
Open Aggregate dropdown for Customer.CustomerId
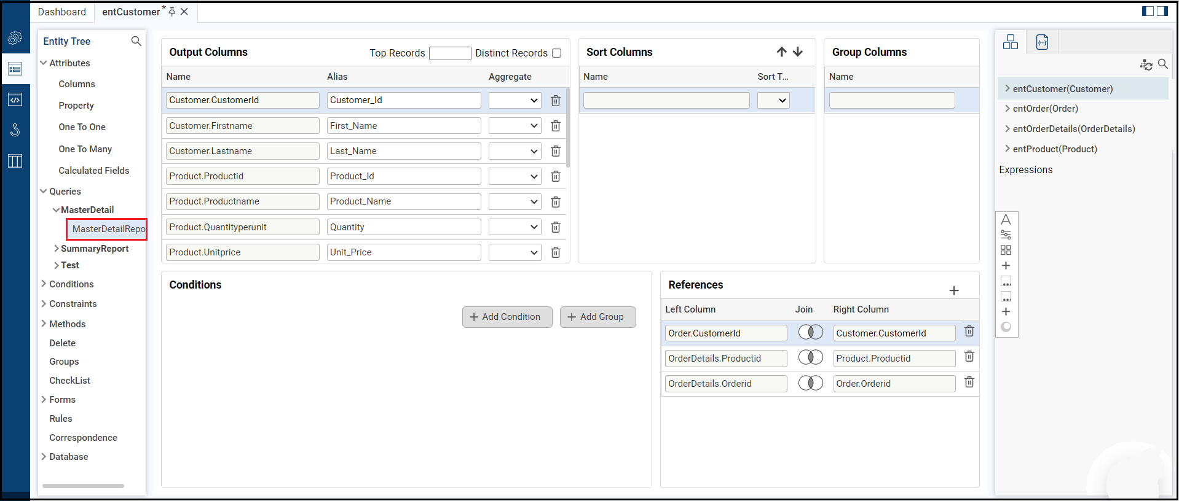pos(515,101)
